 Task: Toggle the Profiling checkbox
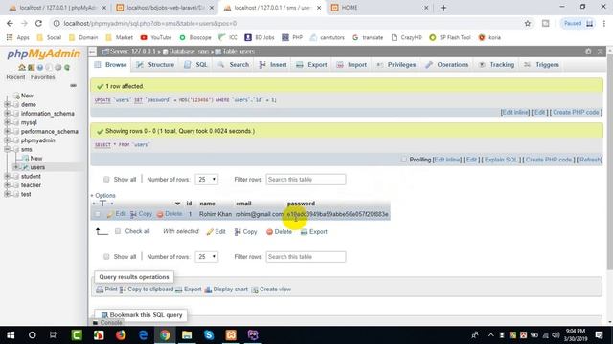click(x=404, y=160)
